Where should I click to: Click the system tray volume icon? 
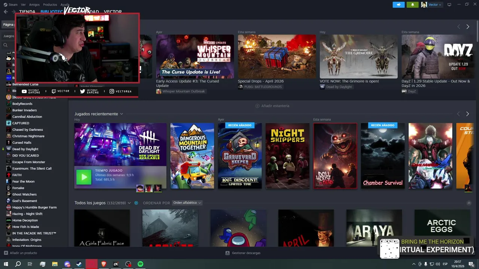(x=438, y=264)
